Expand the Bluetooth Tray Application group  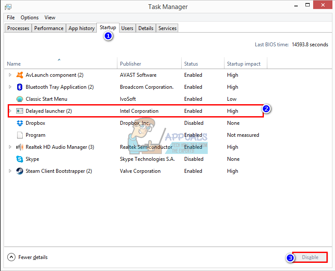pos(10,87)
